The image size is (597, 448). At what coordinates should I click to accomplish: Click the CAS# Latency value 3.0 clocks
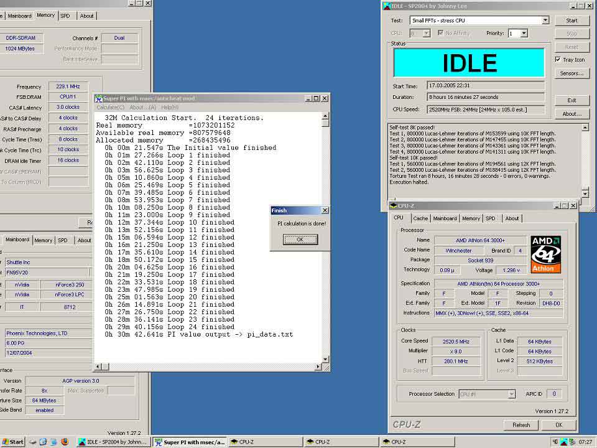(68, 107)
